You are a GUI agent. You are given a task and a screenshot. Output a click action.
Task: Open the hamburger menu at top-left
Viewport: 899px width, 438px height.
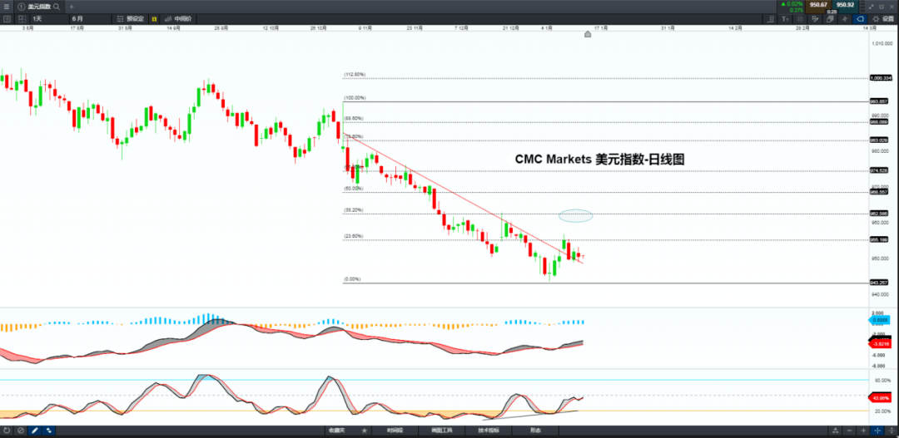[7, 7]
